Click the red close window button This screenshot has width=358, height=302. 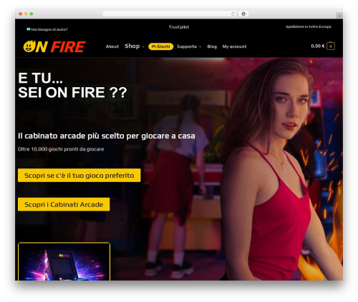click(21, 14)
